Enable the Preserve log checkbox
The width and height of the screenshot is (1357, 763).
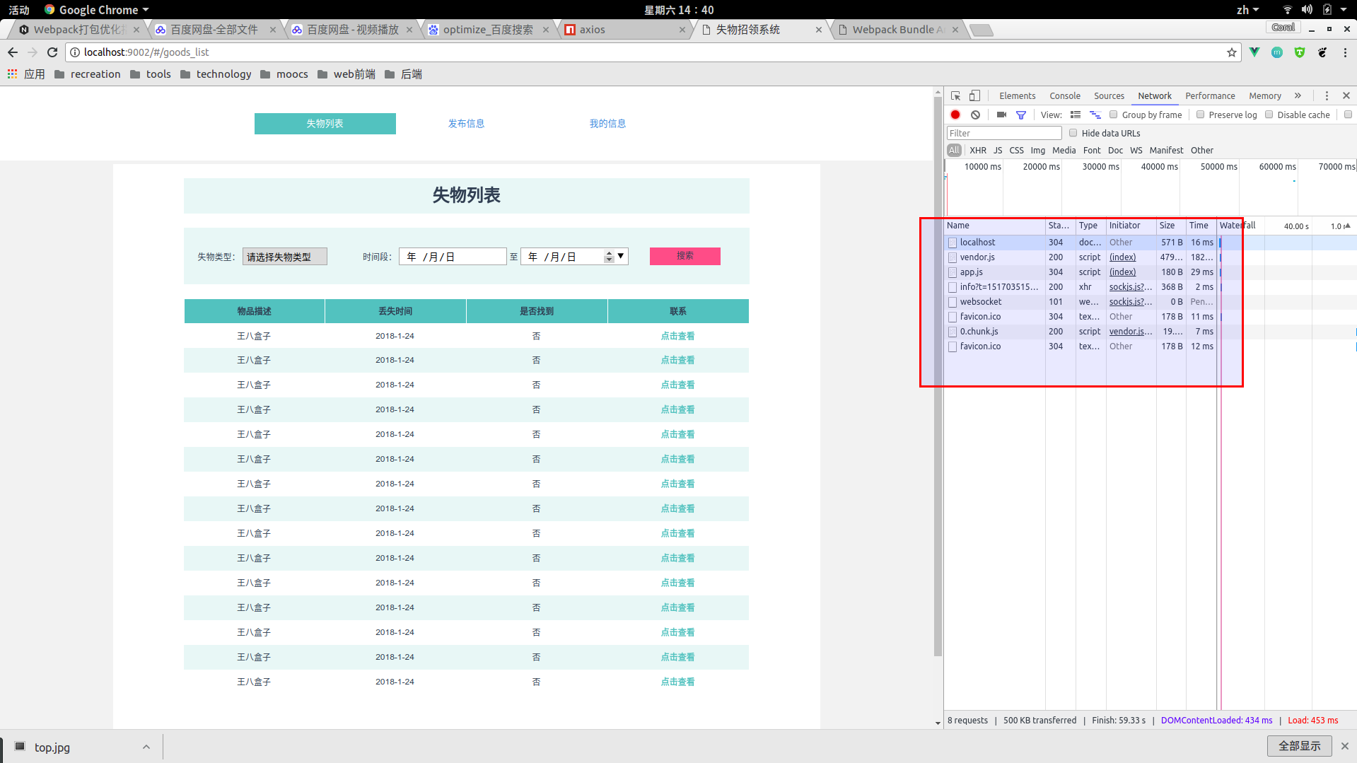(x=1200, y=115)
